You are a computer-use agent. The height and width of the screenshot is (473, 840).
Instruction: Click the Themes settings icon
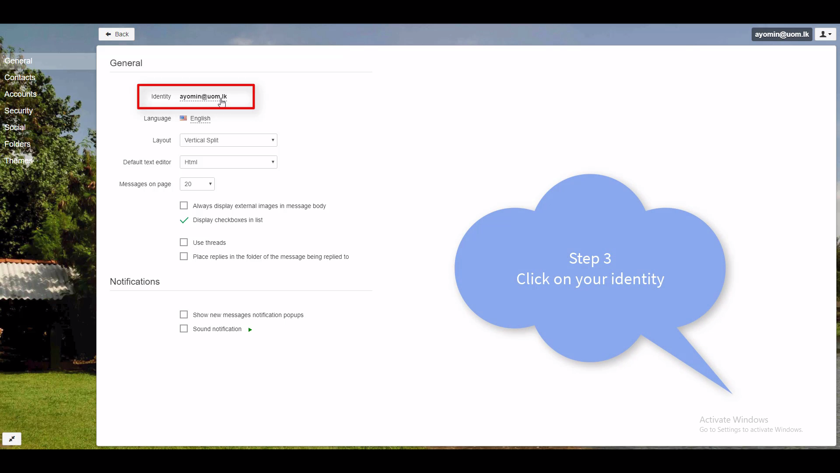click(x=18, y=160)
